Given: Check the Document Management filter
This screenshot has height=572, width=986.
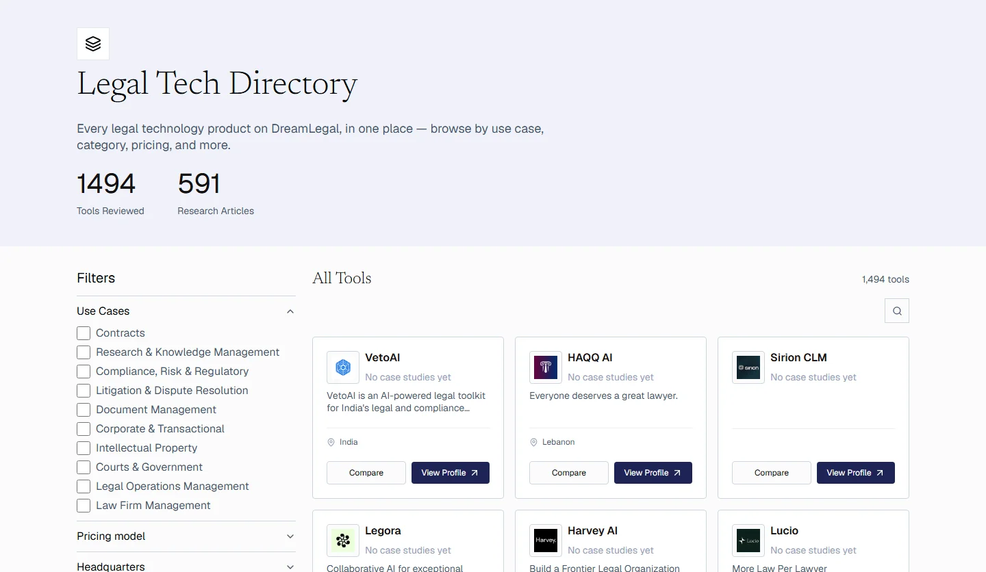Looking at the screenshot, I should (84, 410).
